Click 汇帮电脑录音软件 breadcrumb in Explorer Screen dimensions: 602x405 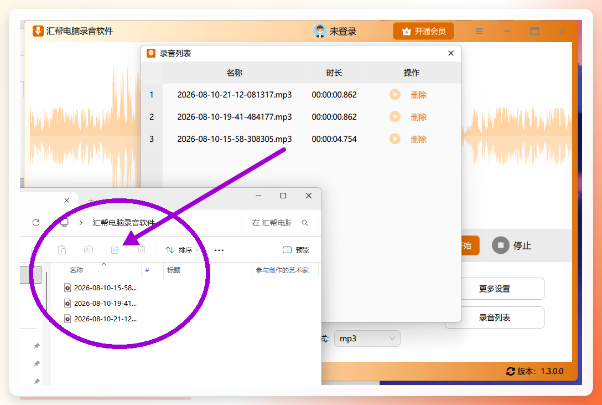(123, 223)
